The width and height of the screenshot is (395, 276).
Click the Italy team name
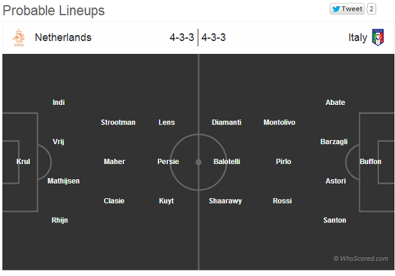tap(358, 38)
